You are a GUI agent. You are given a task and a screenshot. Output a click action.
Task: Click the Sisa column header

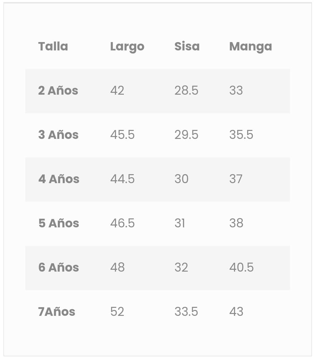[x=187, y=46]
